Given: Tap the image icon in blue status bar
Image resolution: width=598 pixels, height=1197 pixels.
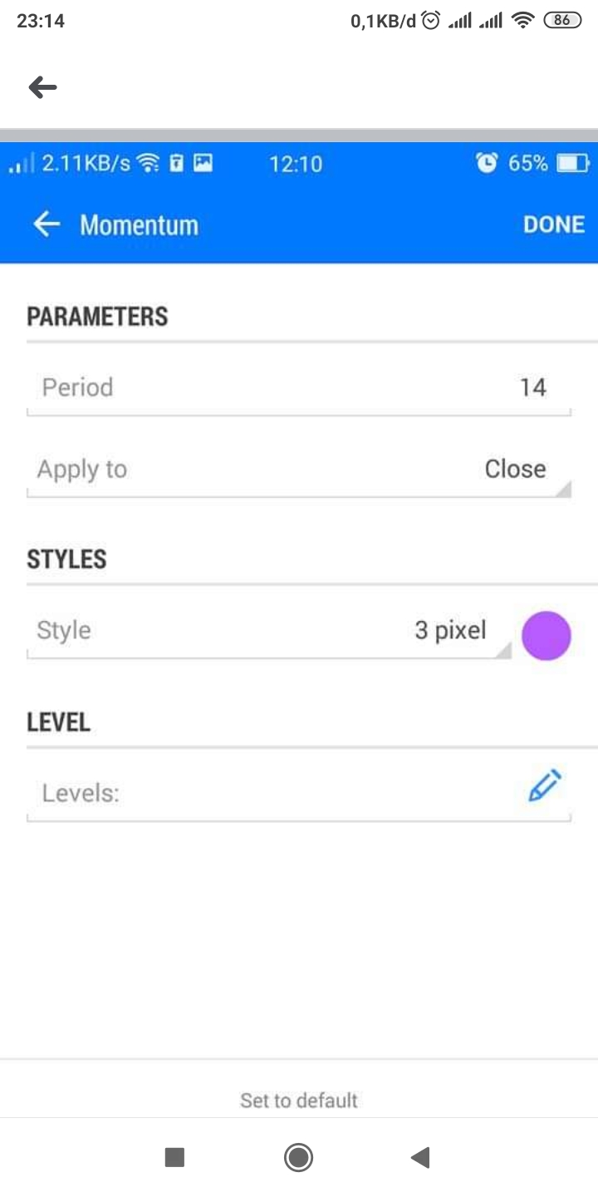Looking at the screenshot, I should point(203,163).
